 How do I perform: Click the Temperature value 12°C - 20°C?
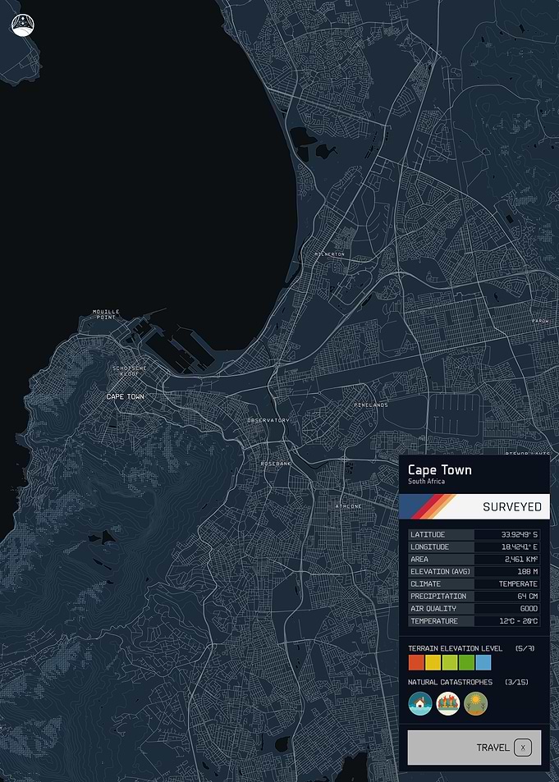519,621
